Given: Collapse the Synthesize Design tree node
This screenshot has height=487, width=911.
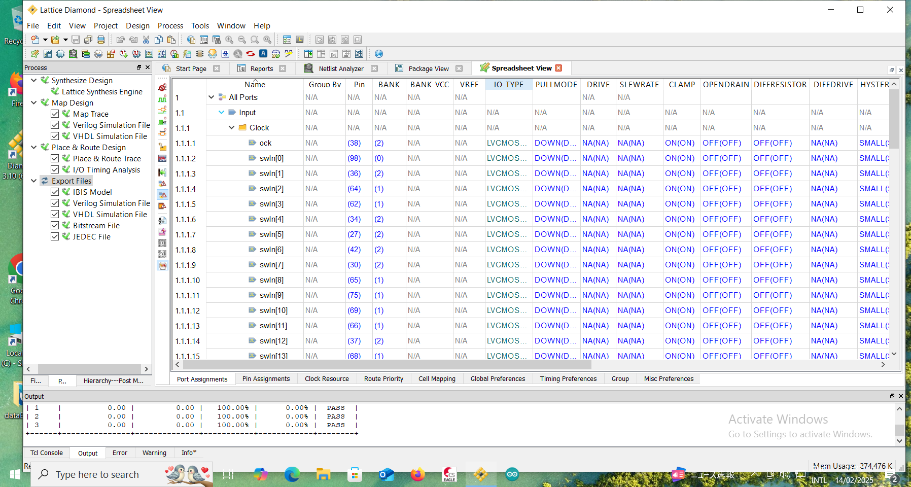Looking at the screenshot, I should [x=34, y=80].
